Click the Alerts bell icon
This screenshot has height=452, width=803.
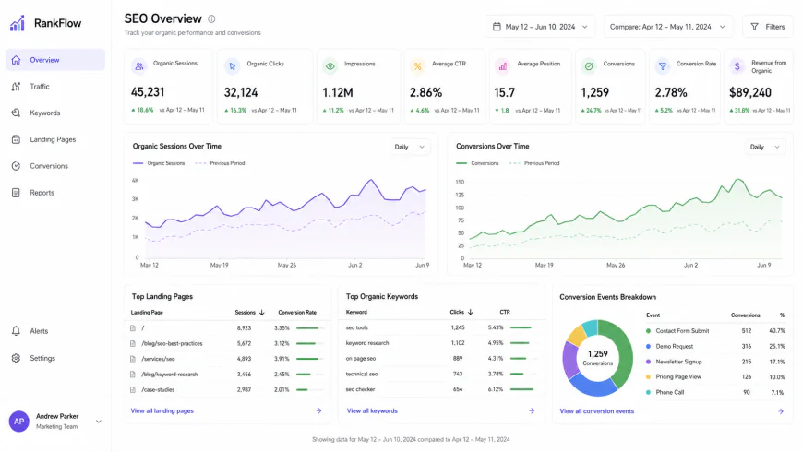[x=16, y=331]
